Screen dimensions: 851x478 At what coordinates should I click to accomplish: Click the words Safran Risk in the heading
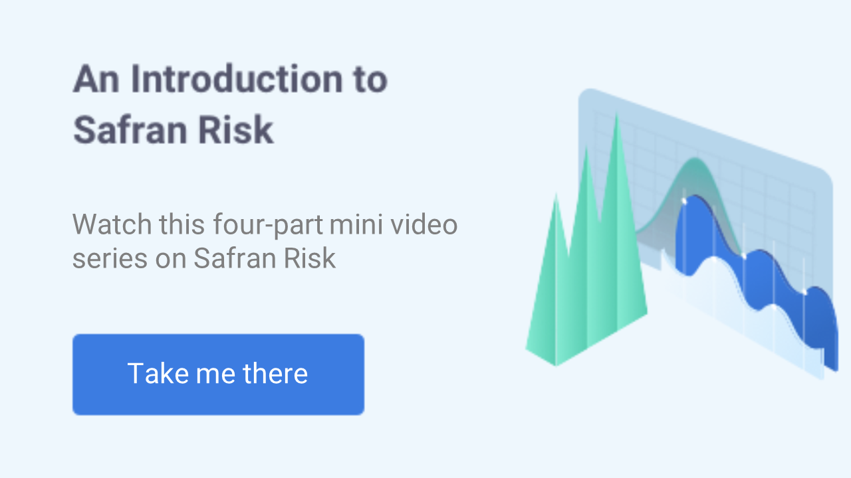[x=174, y=130]
